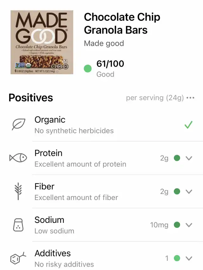The width and height of the screenshot is (203, 270).
Task: Tap the Sodium salt shaker icon
Action: [18, 225]
